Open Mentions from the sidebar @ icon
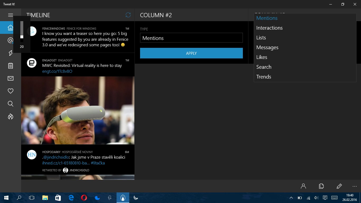This screenshot has width=361, height=203. (11, 40)
